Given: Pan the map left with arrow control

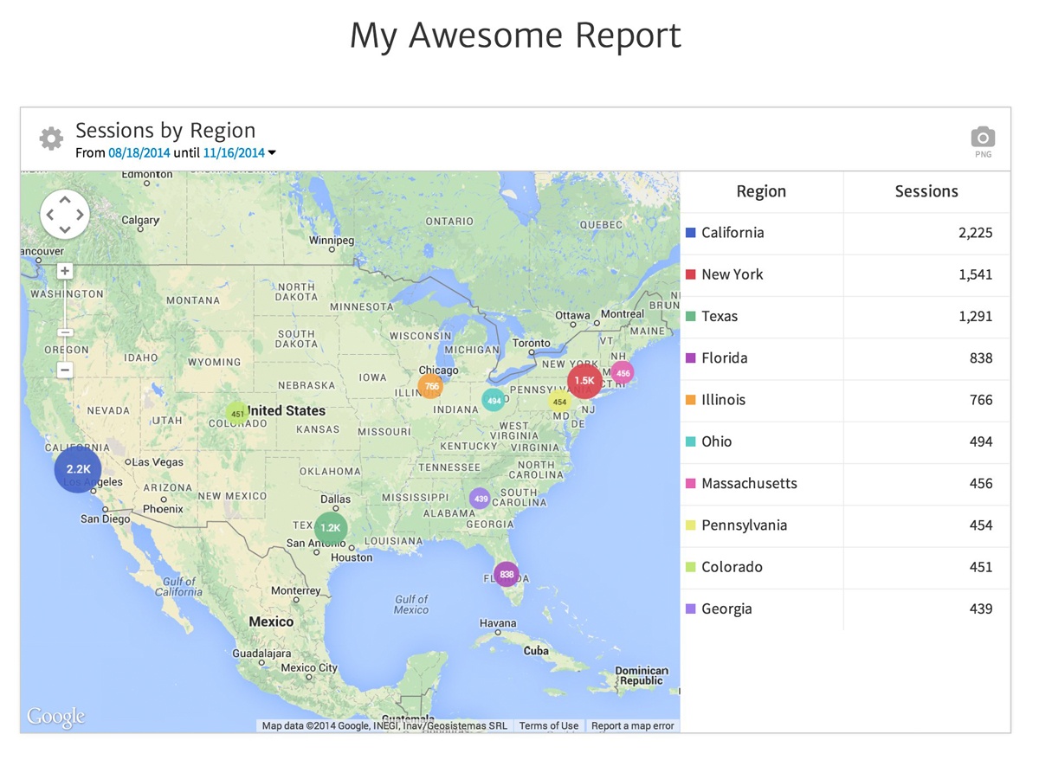Looking at the screenshot, I should click(x=50, y=215).
